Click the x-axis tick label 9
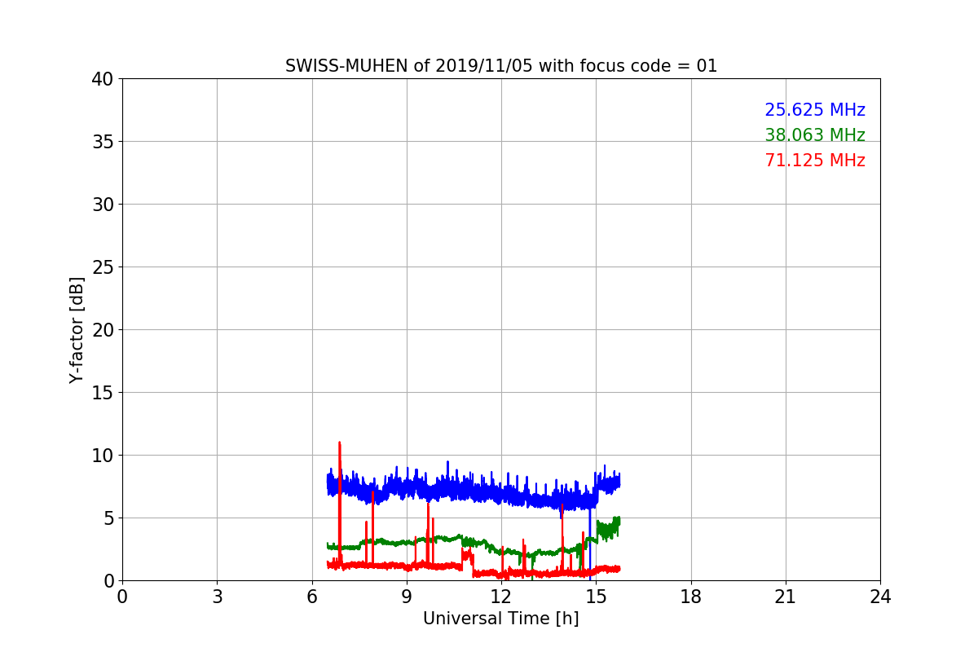Viewport: 978px width, 652px height. 407,597
